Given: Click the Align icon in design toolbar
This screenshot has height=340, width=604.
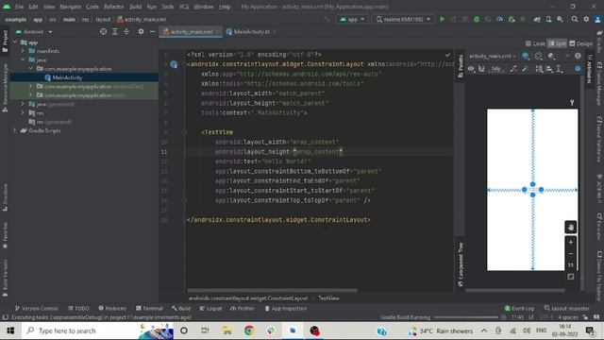Looking at the screenshot, I should coord(549,69).
